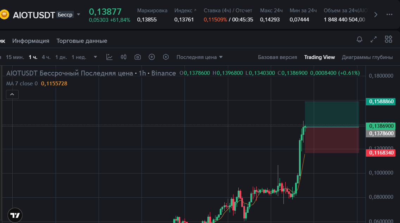Click the Макс 24ч value 0,14293
The width and height of the screenshot is (400, 223).
(x=270, y=20)
